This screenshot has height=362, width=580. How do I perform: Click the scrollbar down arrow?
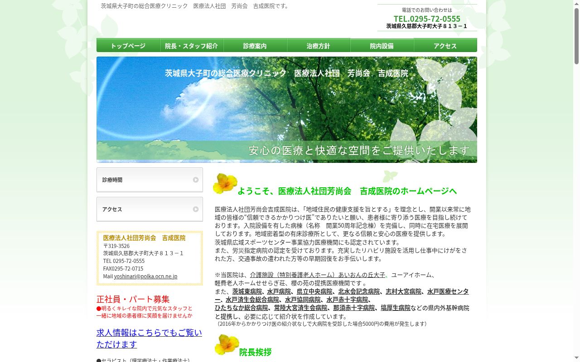click(576, 358)
